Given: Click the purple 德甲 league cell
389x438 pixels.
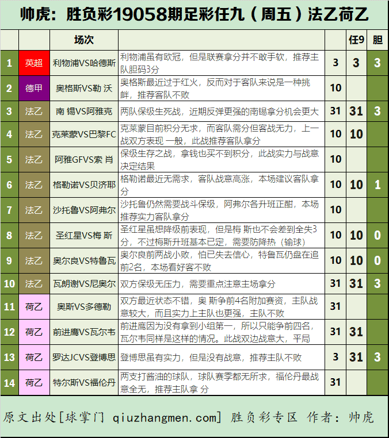Looking at the screenshot, I should pos(34,89).
